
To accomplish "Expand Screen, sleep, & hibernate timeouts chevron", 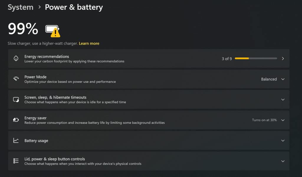I will [283, 100].
